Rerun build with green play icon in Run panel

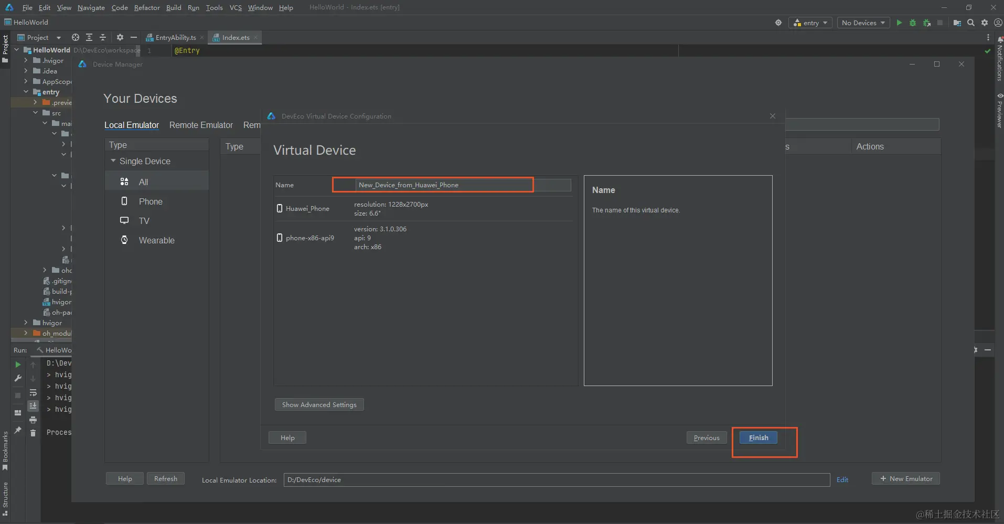(18, 365)
